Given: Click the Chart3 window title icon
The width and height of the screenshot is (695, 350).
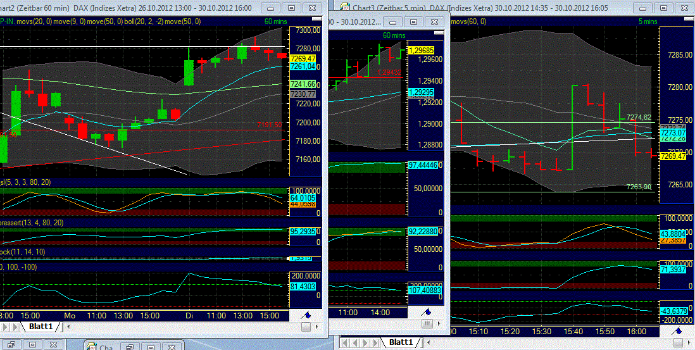Looking at the screenshot, I should coord(344,7).
